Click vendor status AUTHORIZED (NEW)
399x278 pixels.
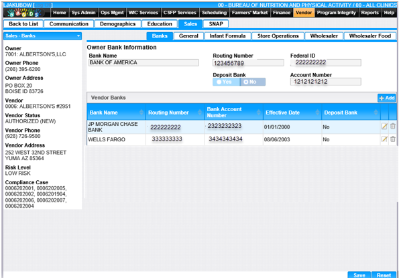pyautogui.click(x=30, y=121)
